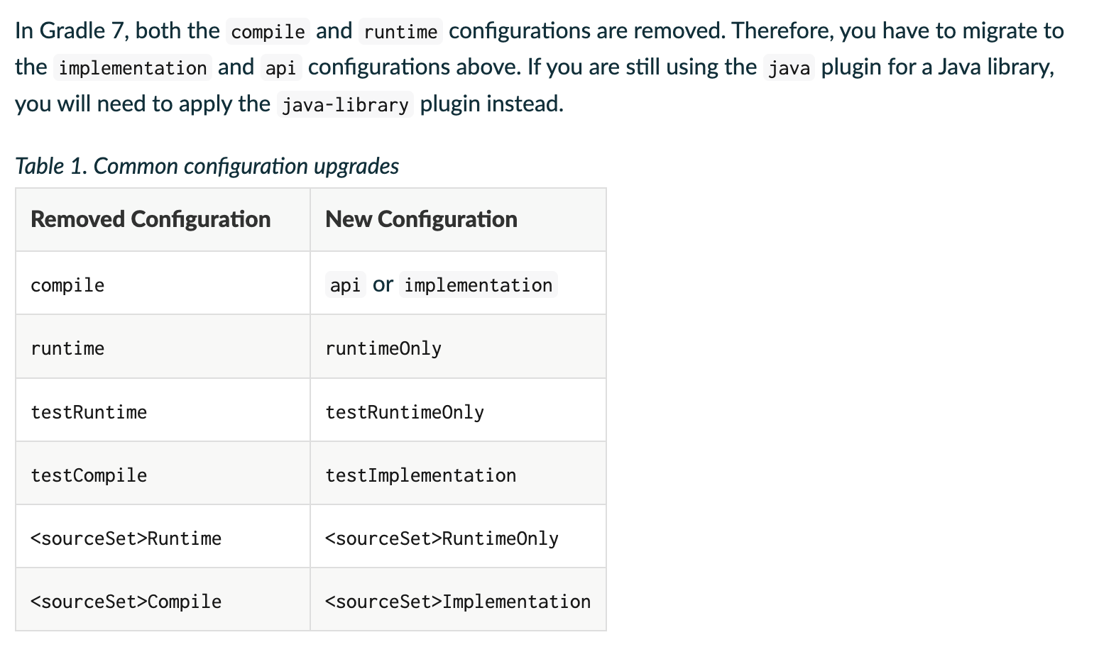Click the 'java-library' inline code in paragraph
The width and height of the screenshot is (1099, 647).
click(345, 105)
